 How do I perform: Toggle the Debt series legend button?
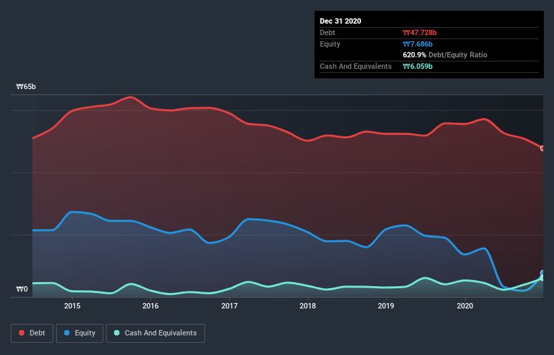click(32, 333)
